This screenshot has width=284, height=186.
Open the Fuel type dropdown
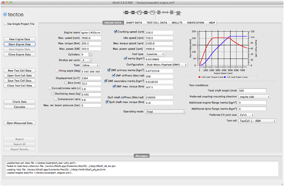click(x=155, y=54)
